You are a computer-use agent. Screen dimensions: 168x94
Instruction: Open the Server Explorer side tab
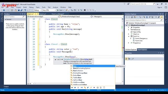tap(2, 17)
